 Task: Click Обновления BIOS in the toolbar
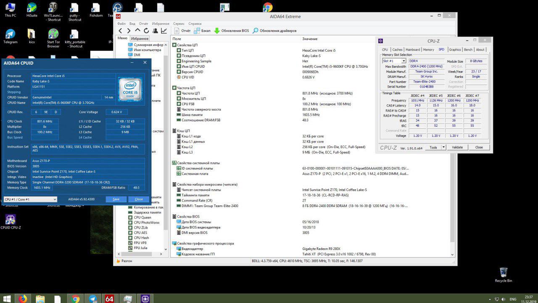pos(232,31)
